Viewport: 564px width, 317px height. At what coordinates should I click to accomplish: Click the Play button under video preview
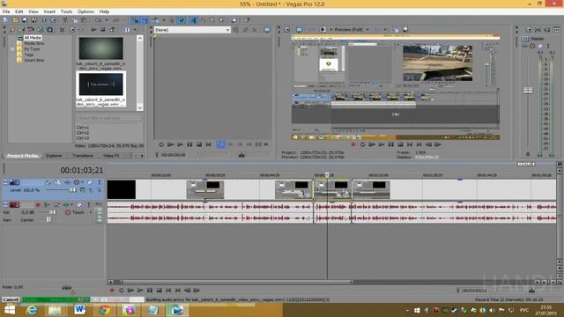tap(382, 144)
